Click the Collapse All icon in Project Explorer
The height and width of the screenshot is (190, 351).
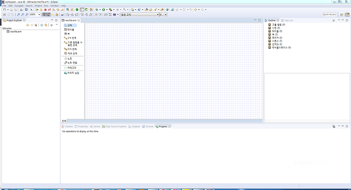point(41,25)
